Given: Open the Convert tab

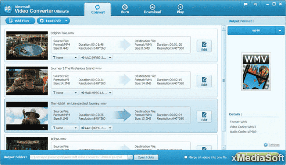Looking at the screenshot, I should coord(98,9).
